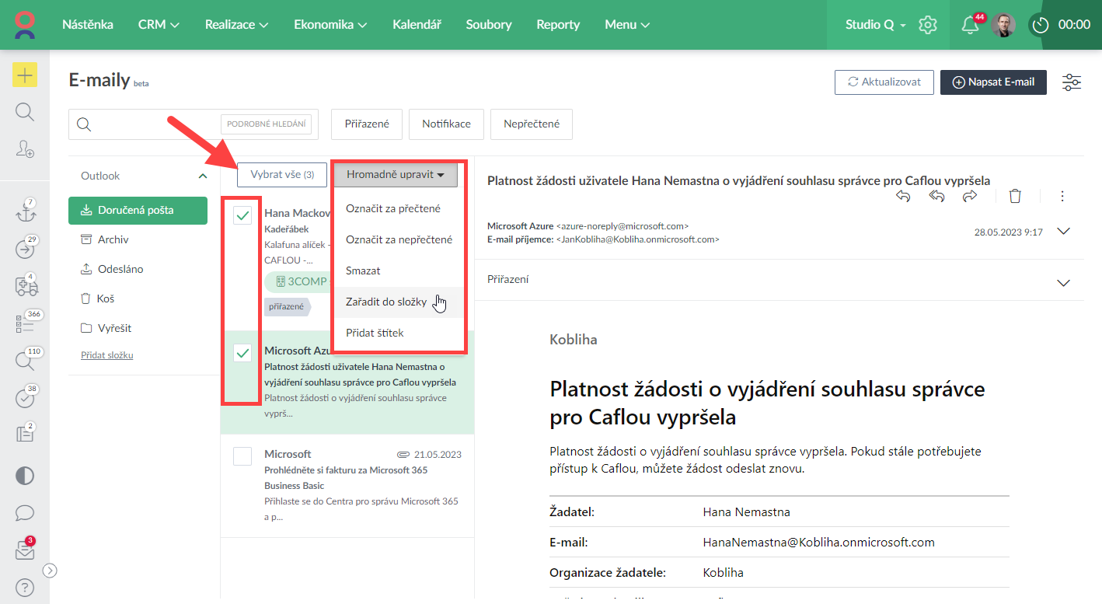This screenshot has height=604, width=1102.
Task: Click the PODROBNÉ HLEDÁNÍ button
Action: pyautogui.click(x=267, y=124)
